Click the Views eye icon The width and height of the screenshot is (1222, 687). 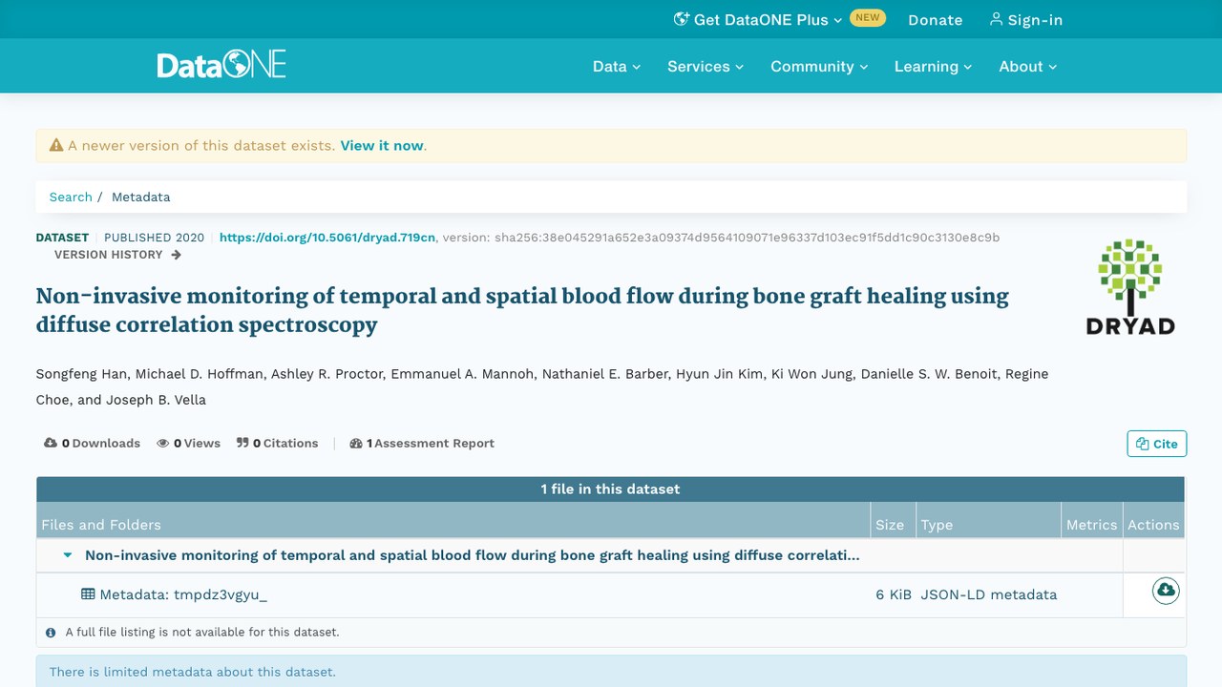[x=163, y=443]
